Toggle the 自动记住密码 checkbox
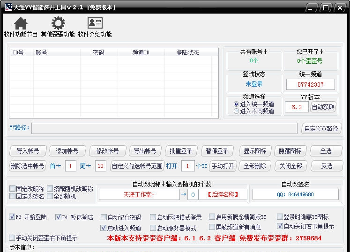 (x=104, y=217)
